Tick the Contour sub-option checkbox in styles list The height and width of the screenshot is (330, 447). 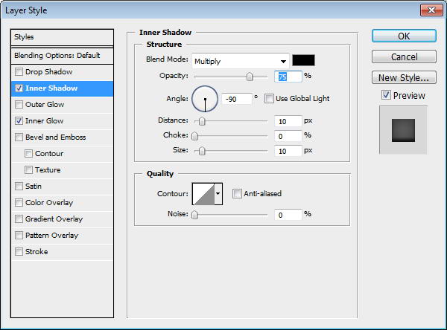pos(28,154)
